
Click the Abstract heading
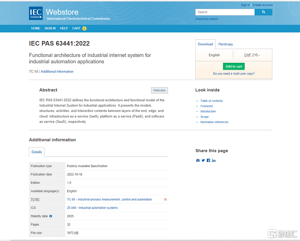(x=48, y=90)
